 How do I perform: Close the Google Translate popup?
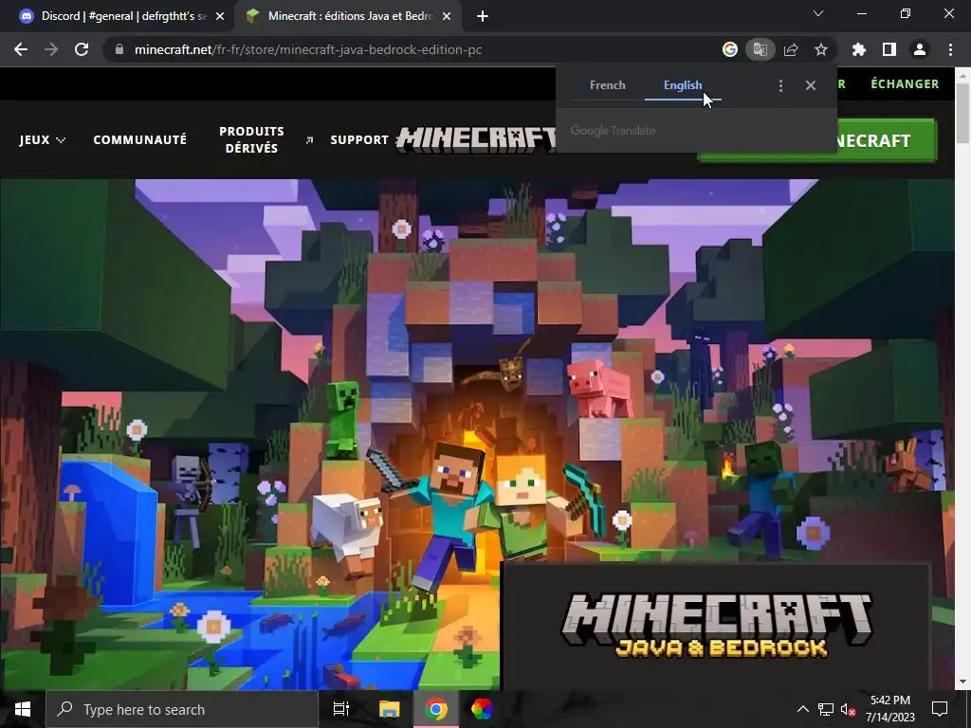click(811, 85)
